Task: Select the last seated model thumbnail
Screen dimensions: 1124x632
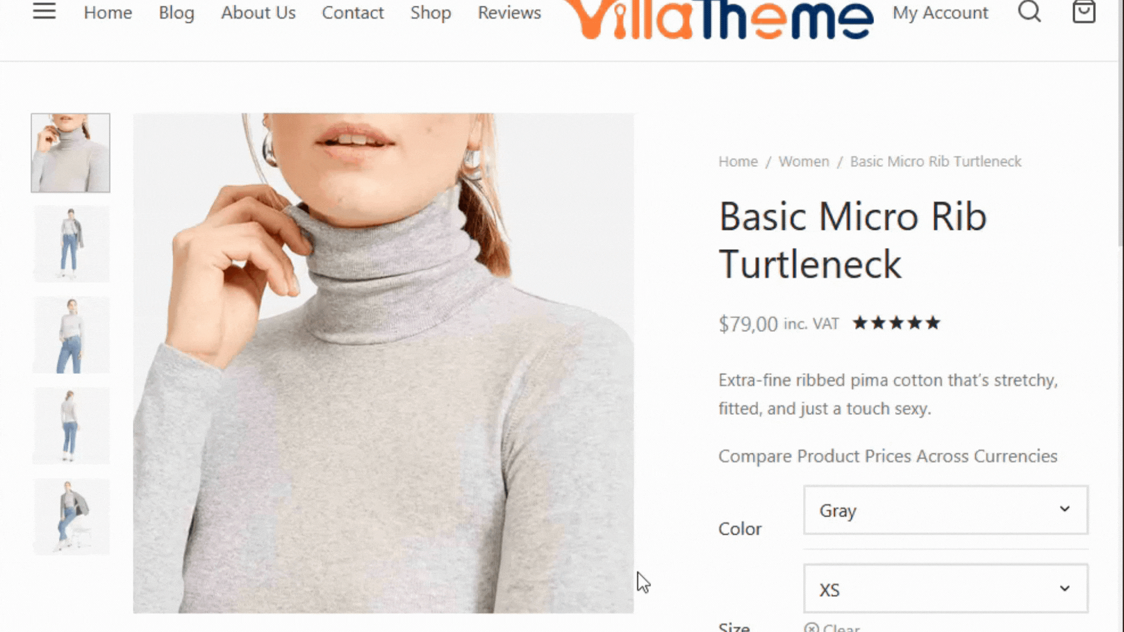Action: 71,517
